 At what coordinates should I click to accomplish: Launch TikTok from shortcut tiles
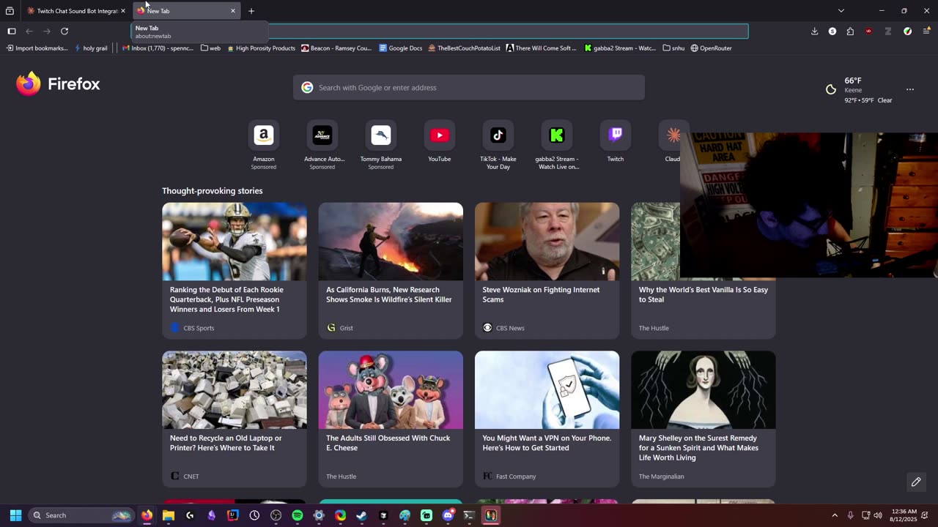(x=498, y=135)
